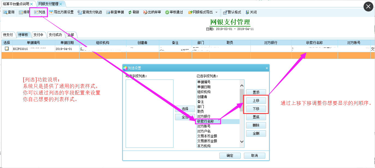
Task: Click the 置顶 move to top button
Action: [x=256, y=92]
